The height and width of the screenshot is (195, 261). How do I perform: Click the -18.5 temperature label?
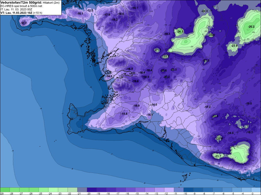pos(129,69)
